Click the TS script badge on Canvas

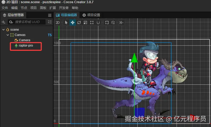(x=50, y=35)
